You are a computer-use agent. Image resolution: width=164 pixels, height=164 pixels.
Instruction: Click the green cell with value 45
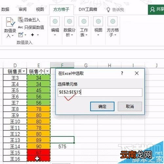click(39, 90)
